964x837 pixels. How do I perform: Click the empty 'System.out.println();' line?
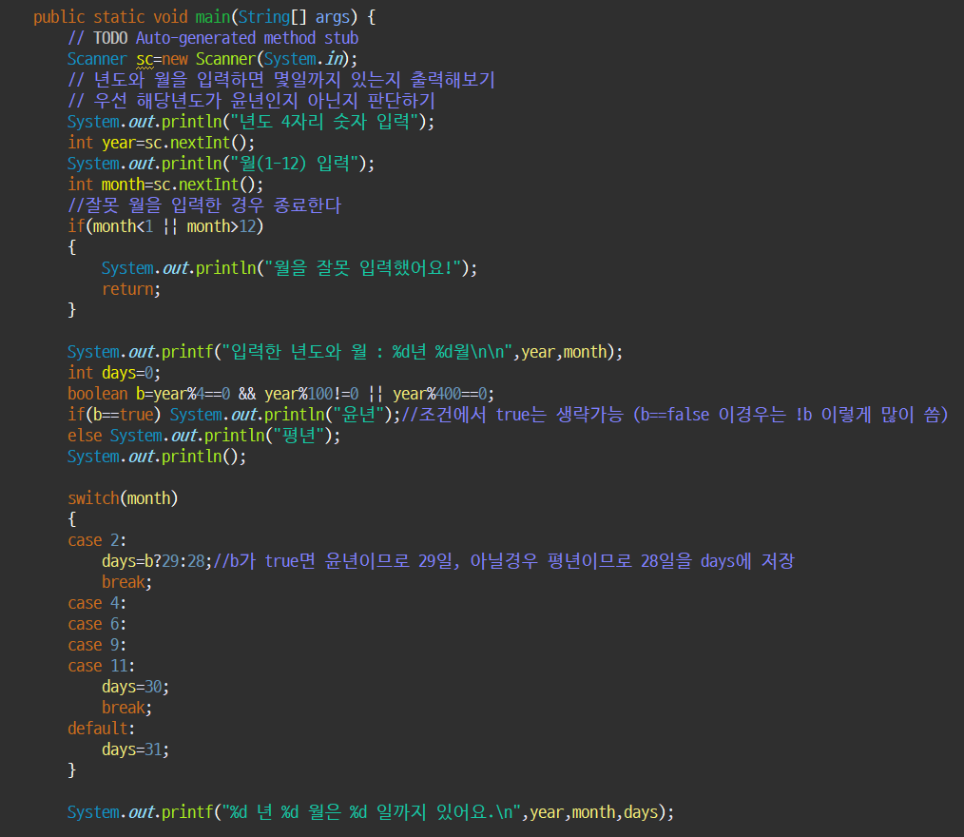coord(157,457)
